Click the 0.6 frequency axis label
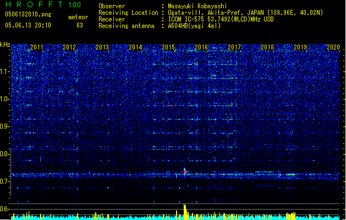Screen dimensions: 346x220 pos(5,209)
